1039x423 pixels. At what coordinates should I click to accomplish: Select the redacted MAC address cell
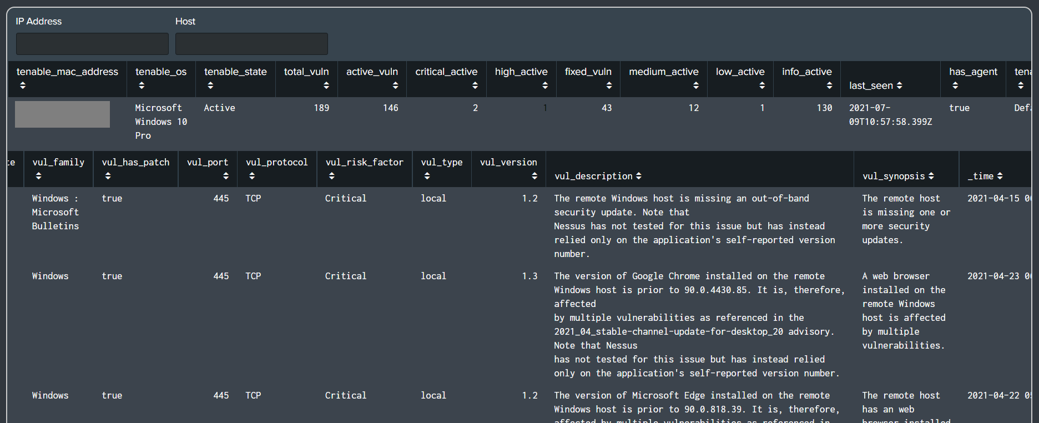(62, 114)
